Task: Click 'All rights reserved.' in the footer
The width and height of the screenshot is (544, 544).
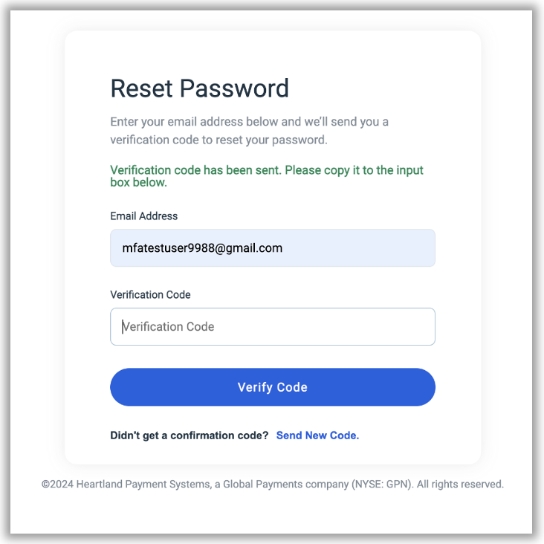Action: click(460, 485)
